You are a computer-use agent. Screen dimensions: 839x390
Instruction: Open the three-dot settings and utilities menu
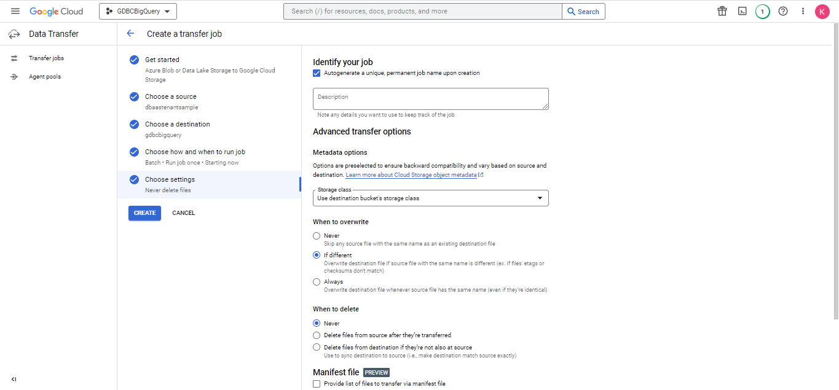coord(803,11)
